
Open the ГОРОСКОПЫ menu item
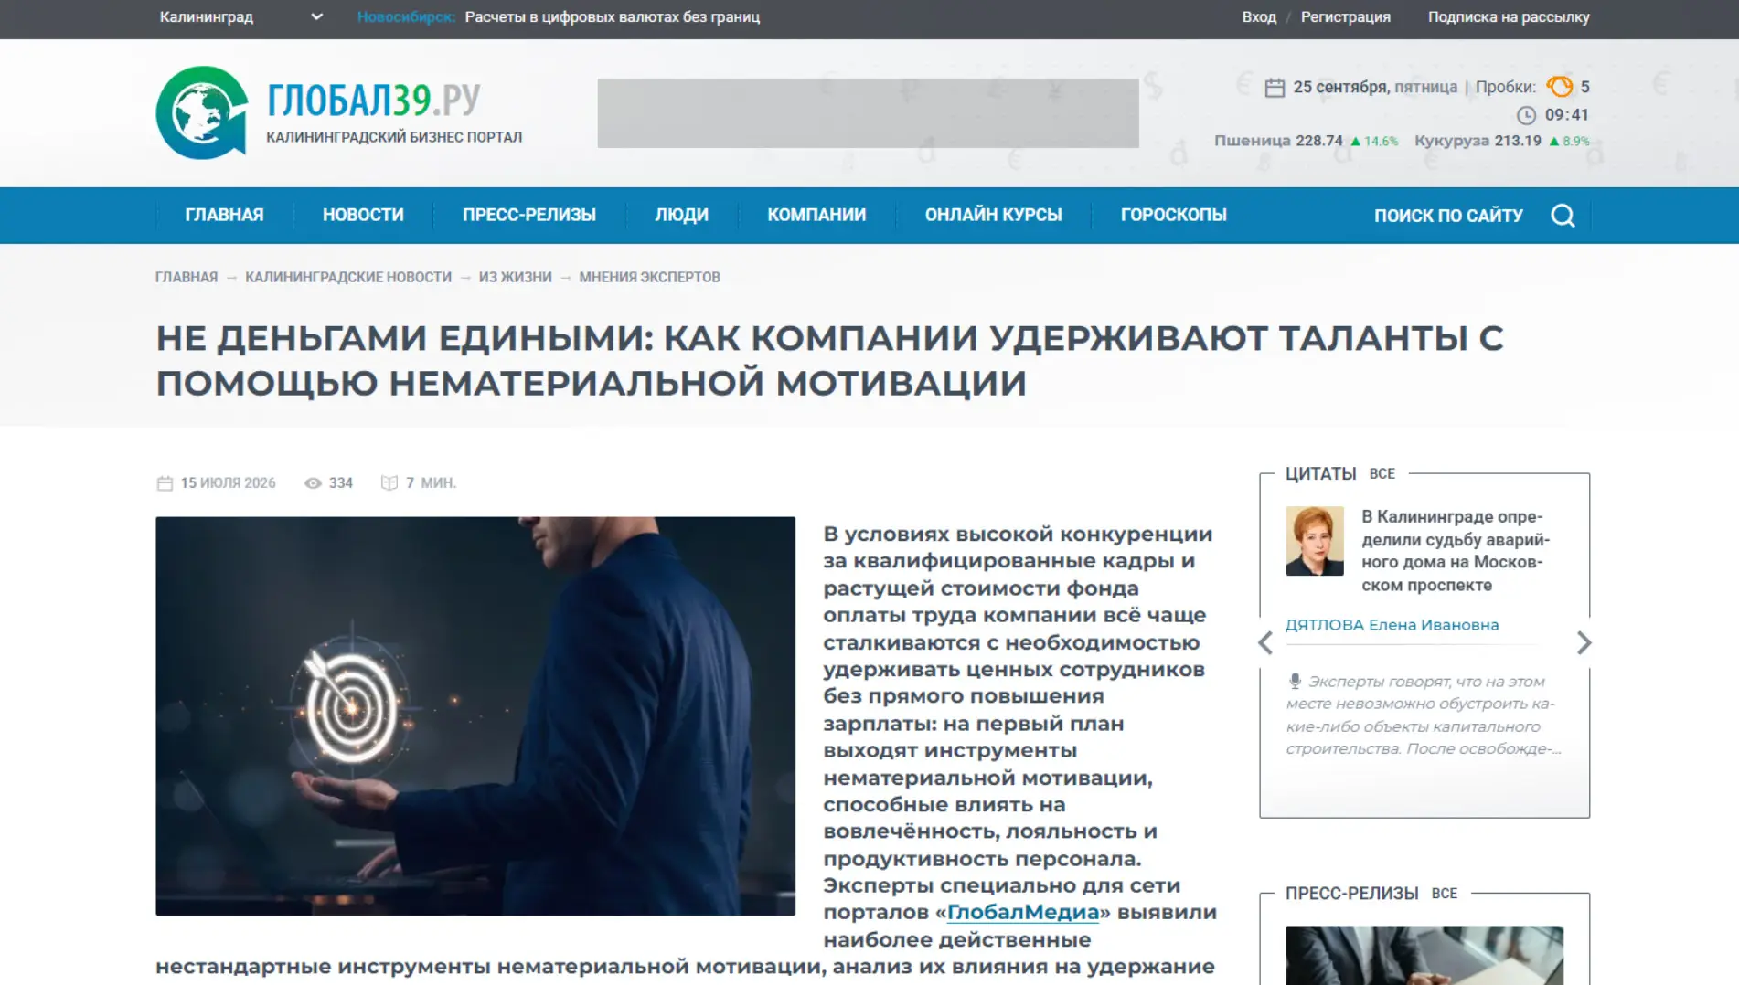pyautogui.click(x=1174, y=215)
